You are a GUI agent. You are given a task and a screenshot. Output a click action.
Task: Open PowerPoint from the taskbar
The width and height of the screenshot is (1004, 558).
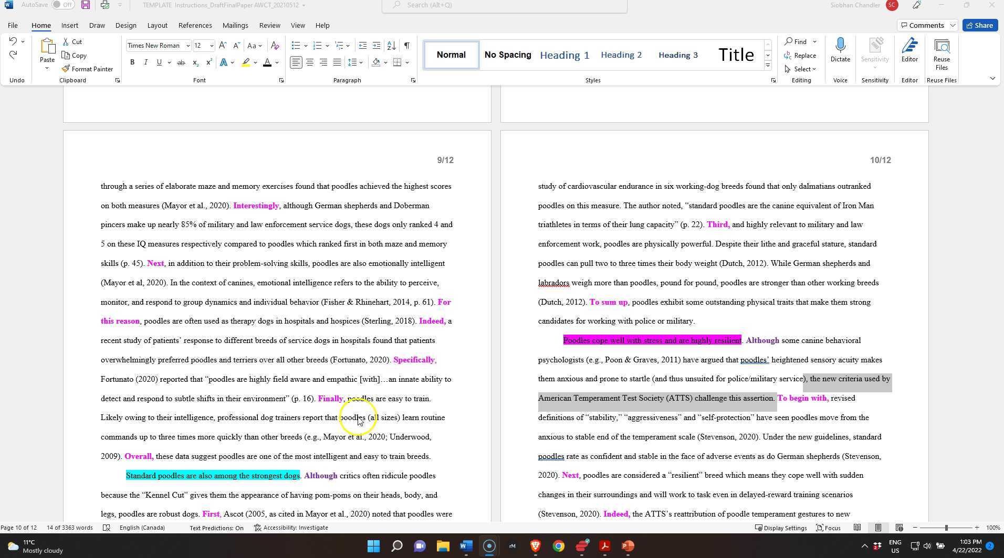(x=628, y=546)
